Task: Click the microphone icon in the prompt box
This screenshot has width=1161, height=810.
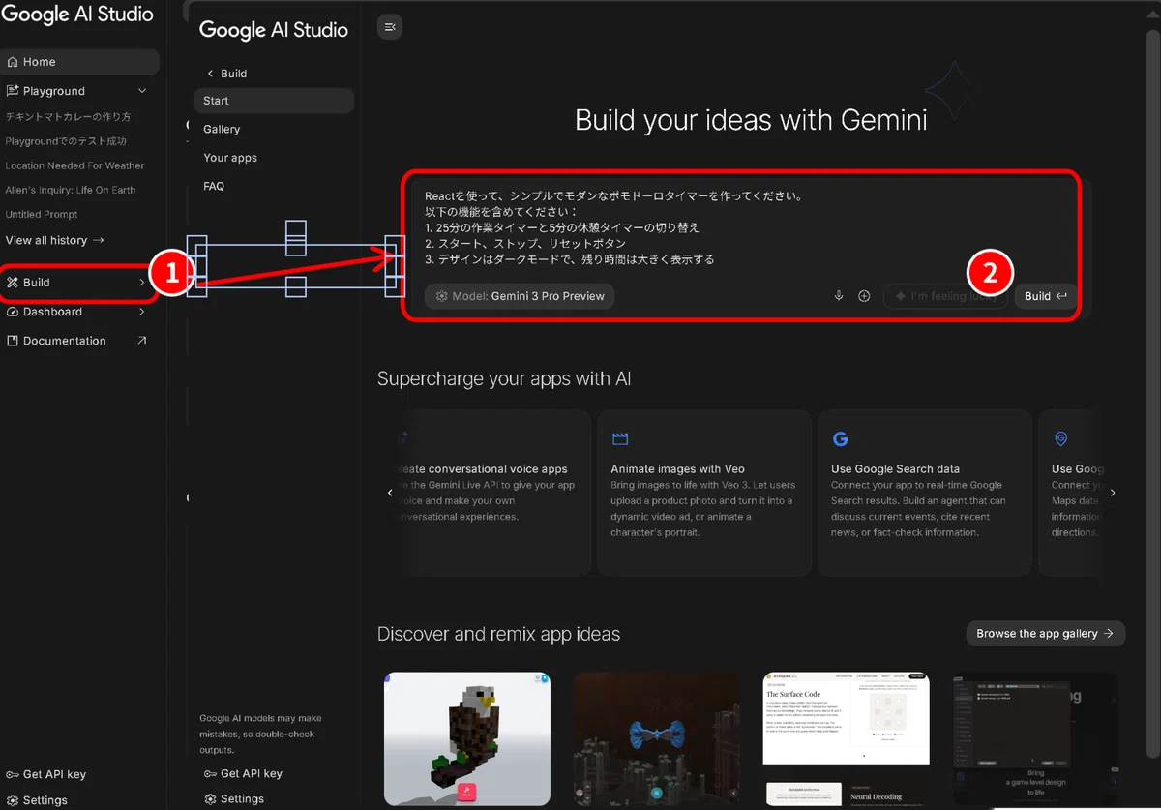Action: point(839,296)
